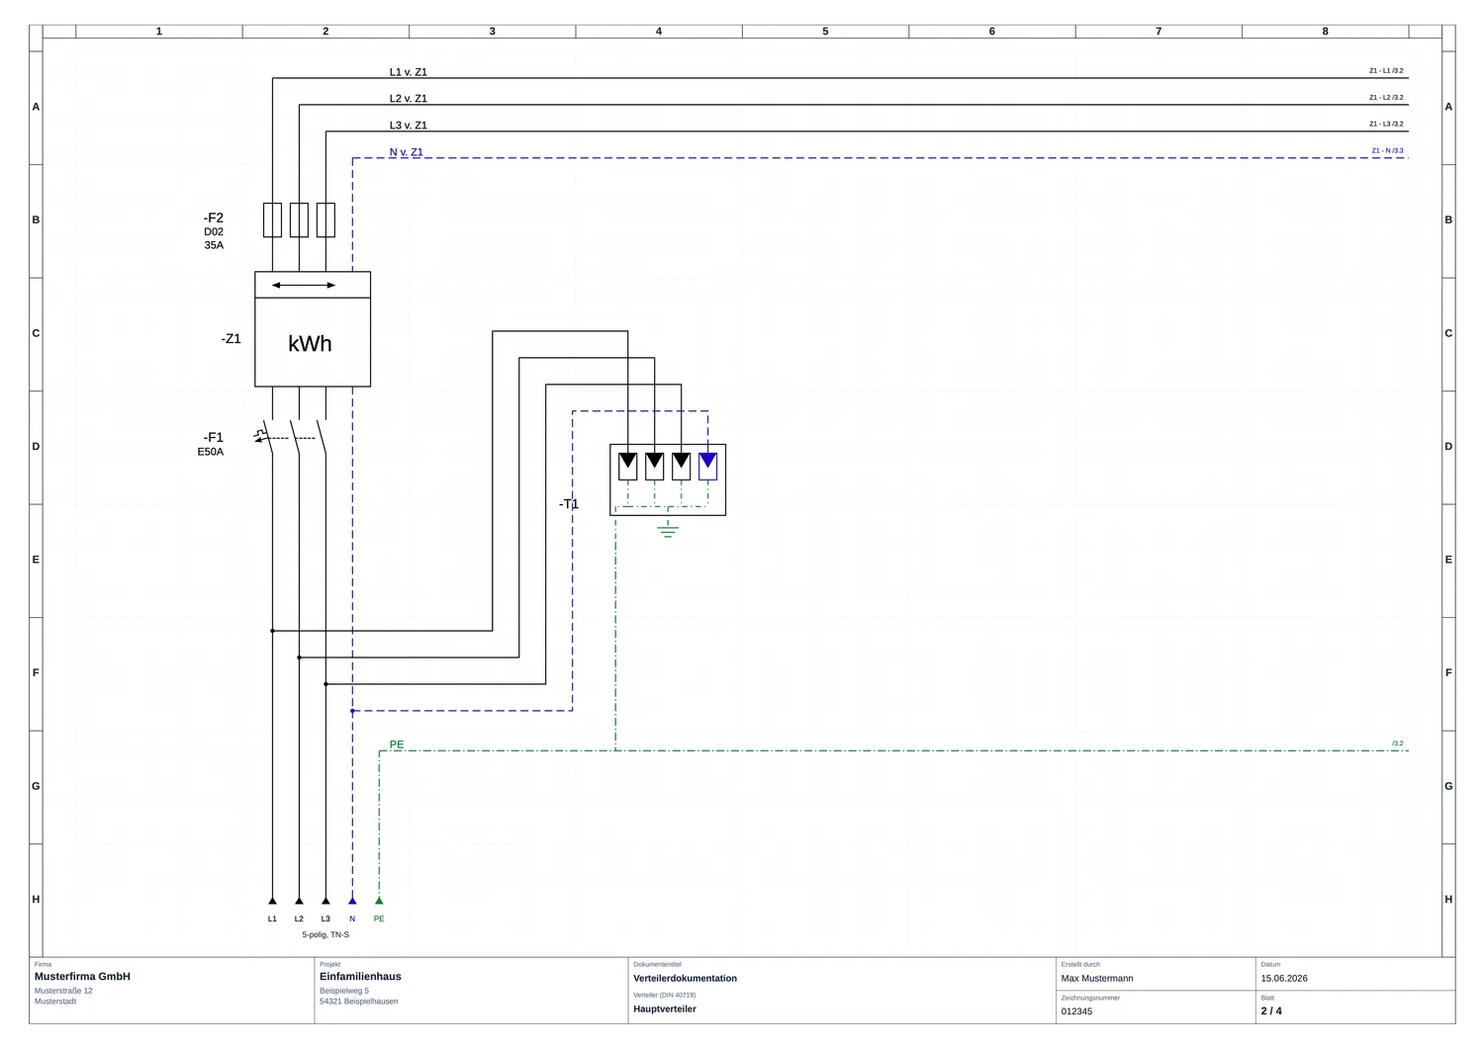The width and height of the screenshot is (1484, 1050).
Task: Select the green PE terminal arrow
Action: [x=379, y=901]
